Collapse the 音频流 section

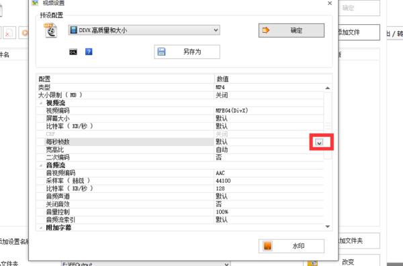41,165
